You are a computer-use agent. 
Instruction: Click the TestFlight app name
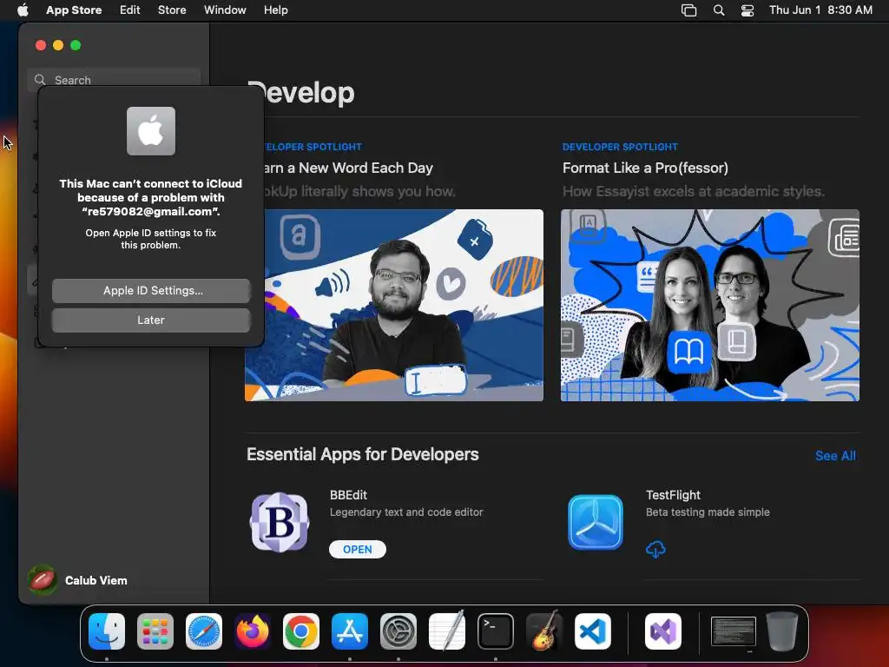673,495
